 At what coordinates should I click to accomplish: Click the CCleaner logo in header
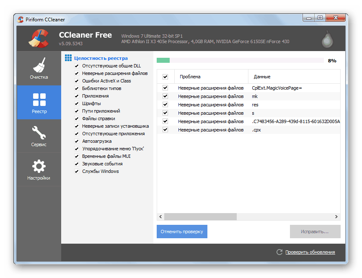(39, 39)
